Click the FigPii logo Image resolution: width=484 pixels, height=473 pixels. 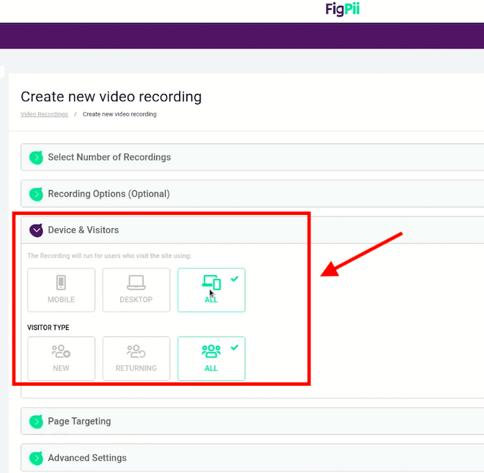click(x=342, y=9)
